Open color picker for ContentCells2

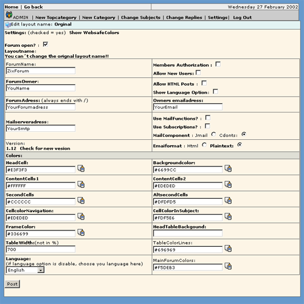tap(228, 184)
